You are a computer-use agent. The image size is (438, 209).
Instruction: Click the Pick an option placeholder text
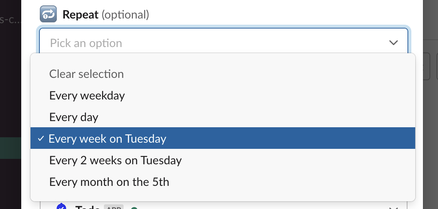coord(86,43)
